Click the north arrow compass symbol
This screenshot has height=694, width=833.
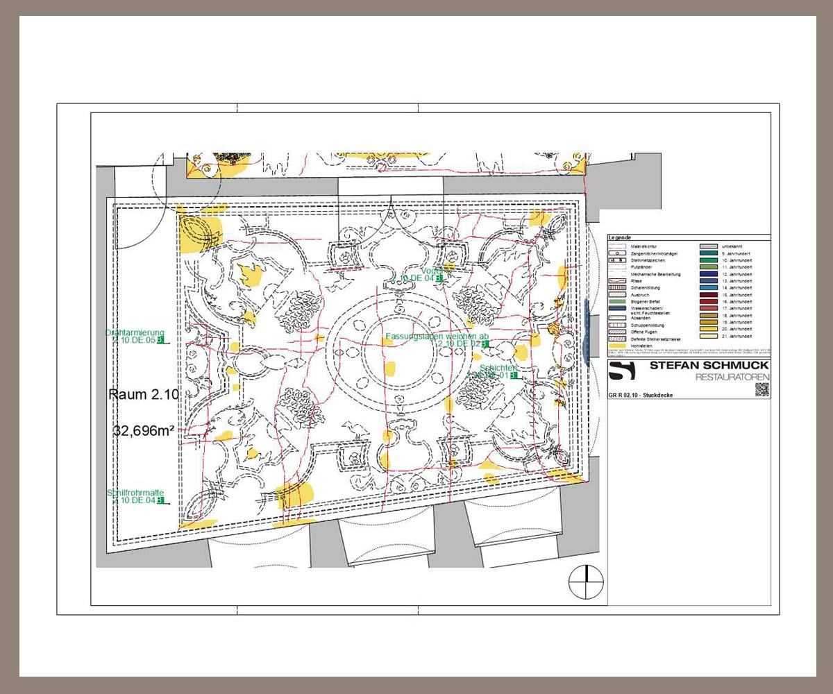point(586,582)
